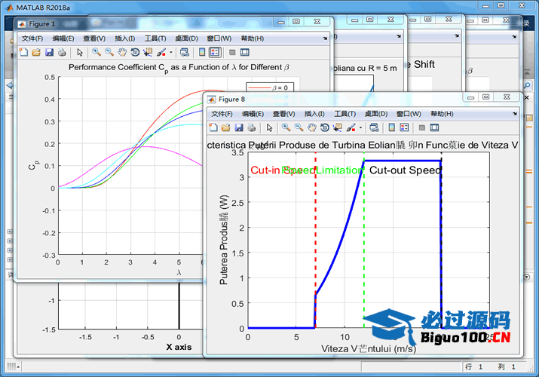The height and width of the screenshot is (377, 539).
Task: Click Hide Plot Tools icon in Figure 1
Action: tap(232, 52)
